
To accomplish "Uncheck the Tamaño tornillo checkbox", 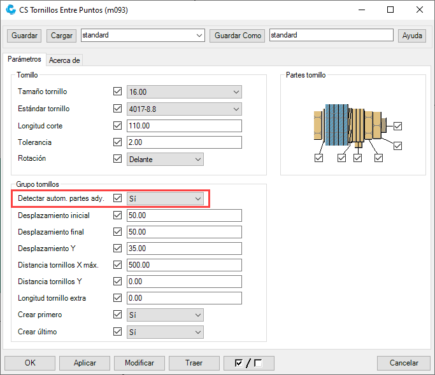I will (117, 92).
